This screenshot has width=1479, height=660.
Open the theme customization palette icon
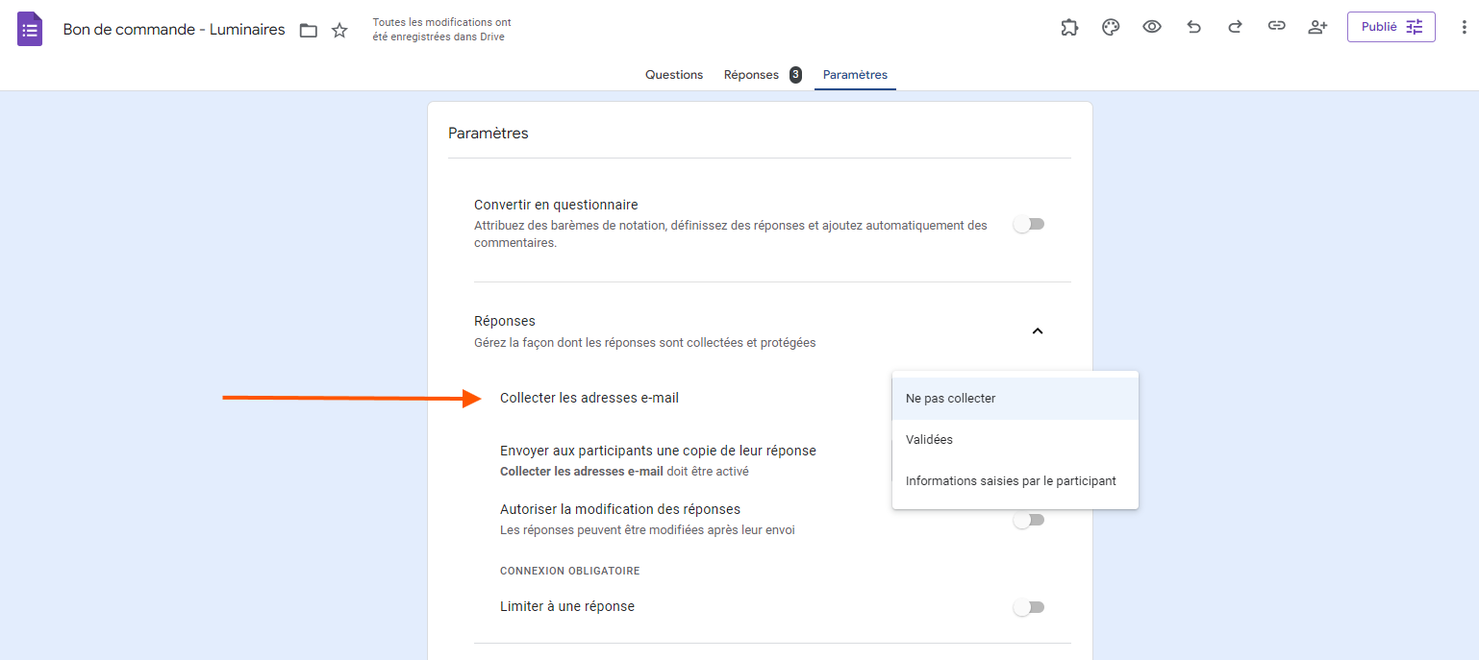[x=1111, y=27]
